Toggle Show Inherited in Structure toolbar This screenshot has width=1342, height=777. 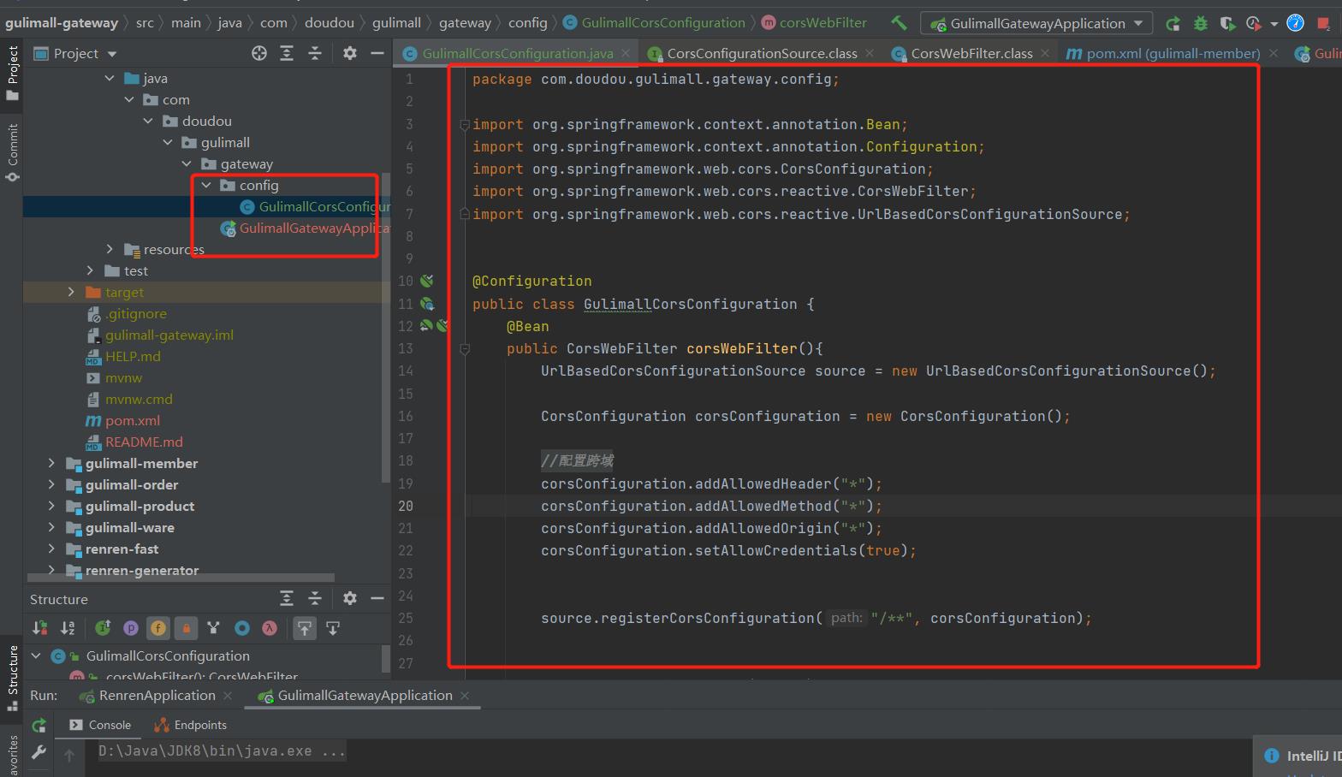click(x=103, y=628)
